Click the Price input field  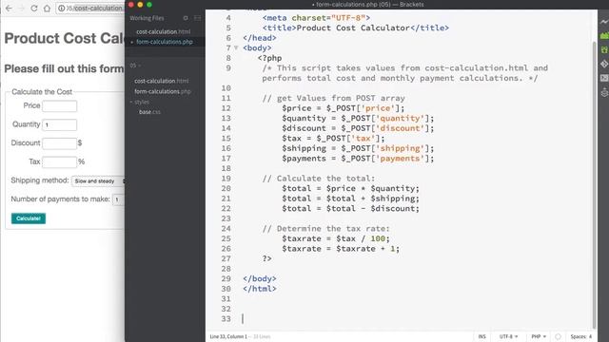pos(59,105)
